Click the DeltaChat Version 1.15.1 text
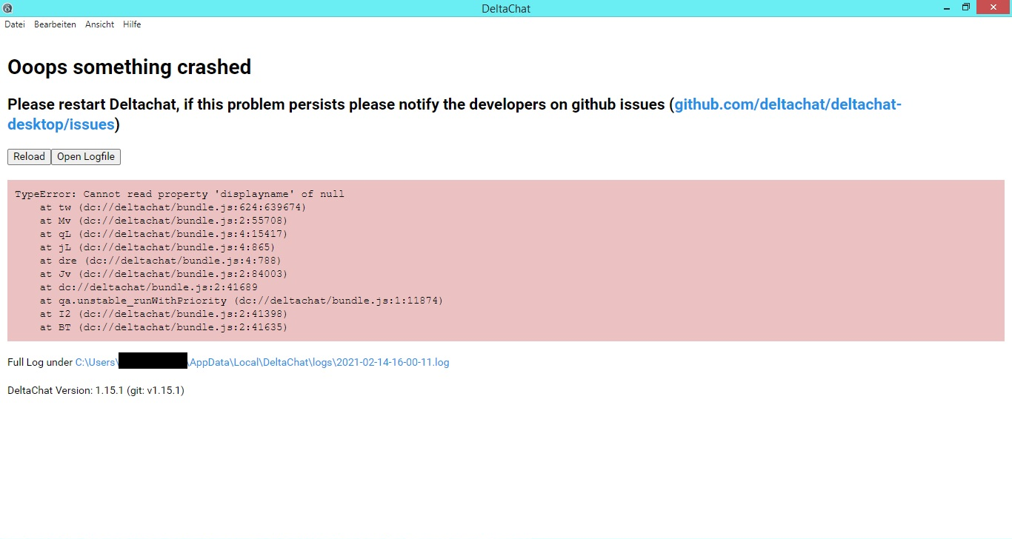This screenshot has height=539, width=1012. [96, 390]
